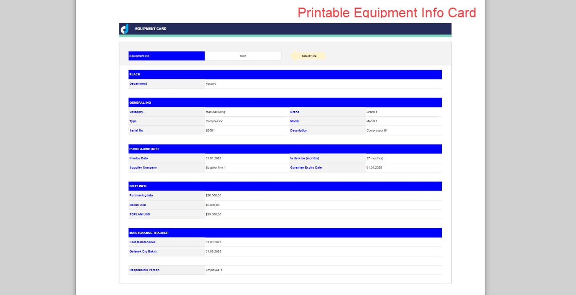
Task: Select the 'Purchasing Info' cost label
Action: click(x=141, y=195)
